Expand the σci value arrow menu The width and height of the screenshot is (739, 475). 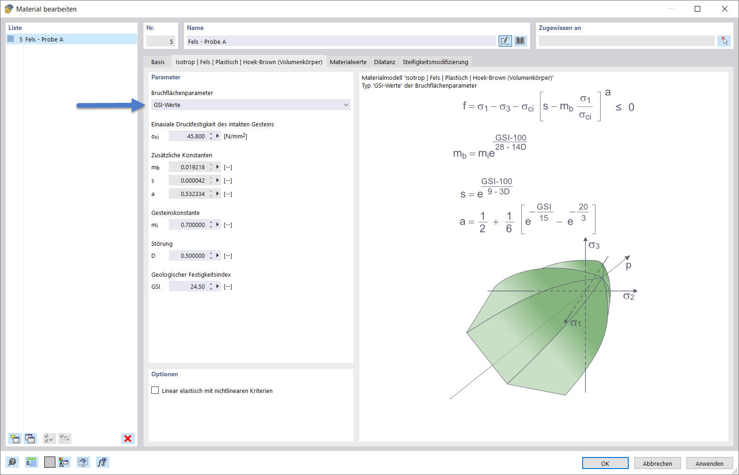[218, 136]
